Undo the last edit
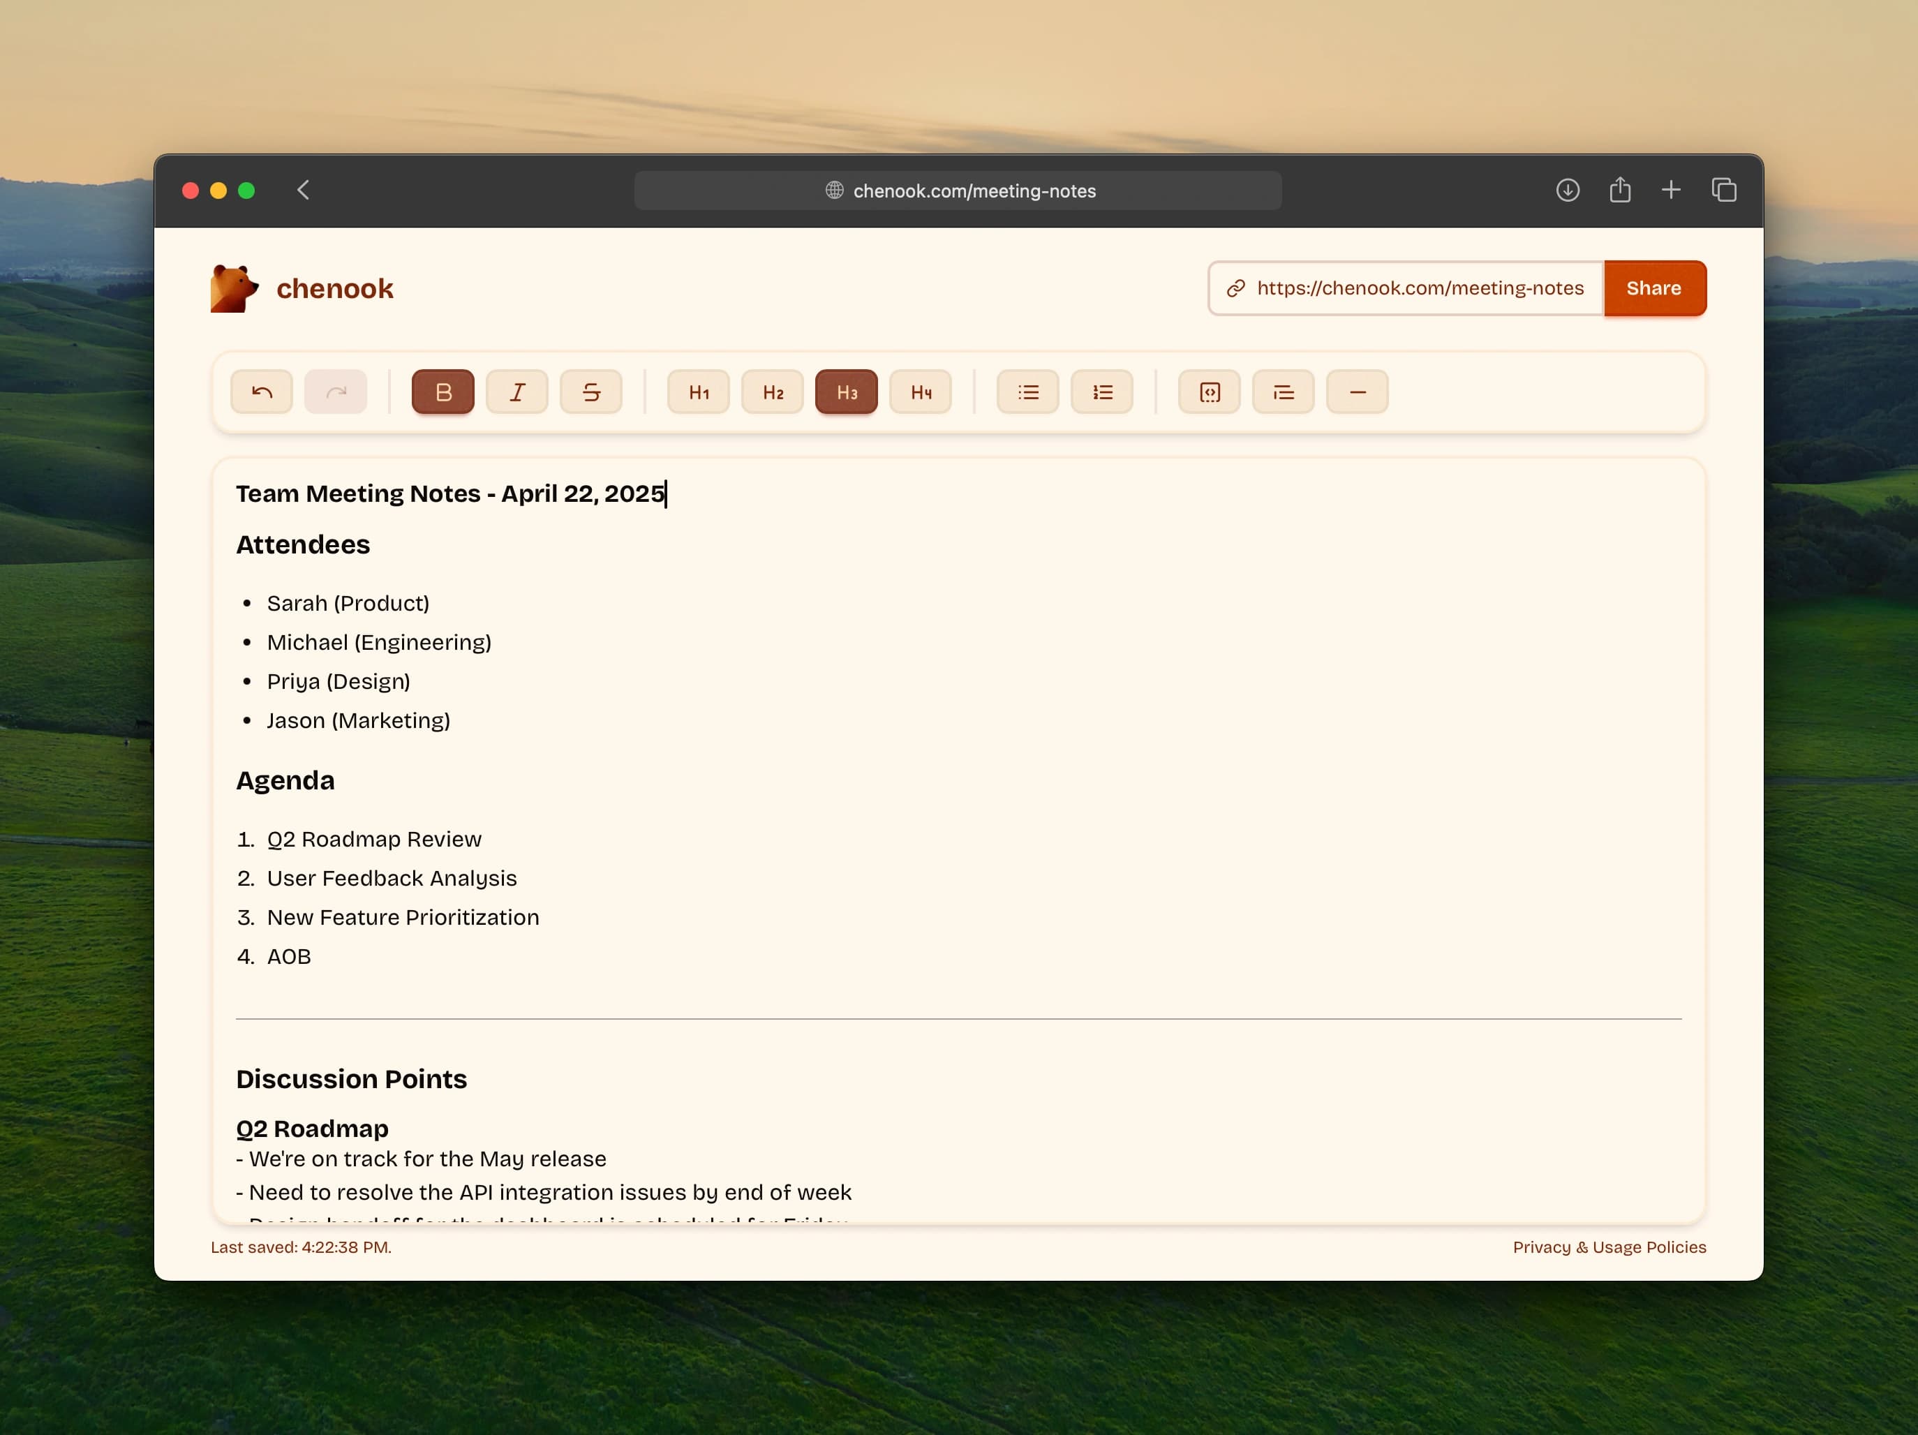This screenshot has width=1918, height=1435. pyautogui.click(x=261, y=391)
